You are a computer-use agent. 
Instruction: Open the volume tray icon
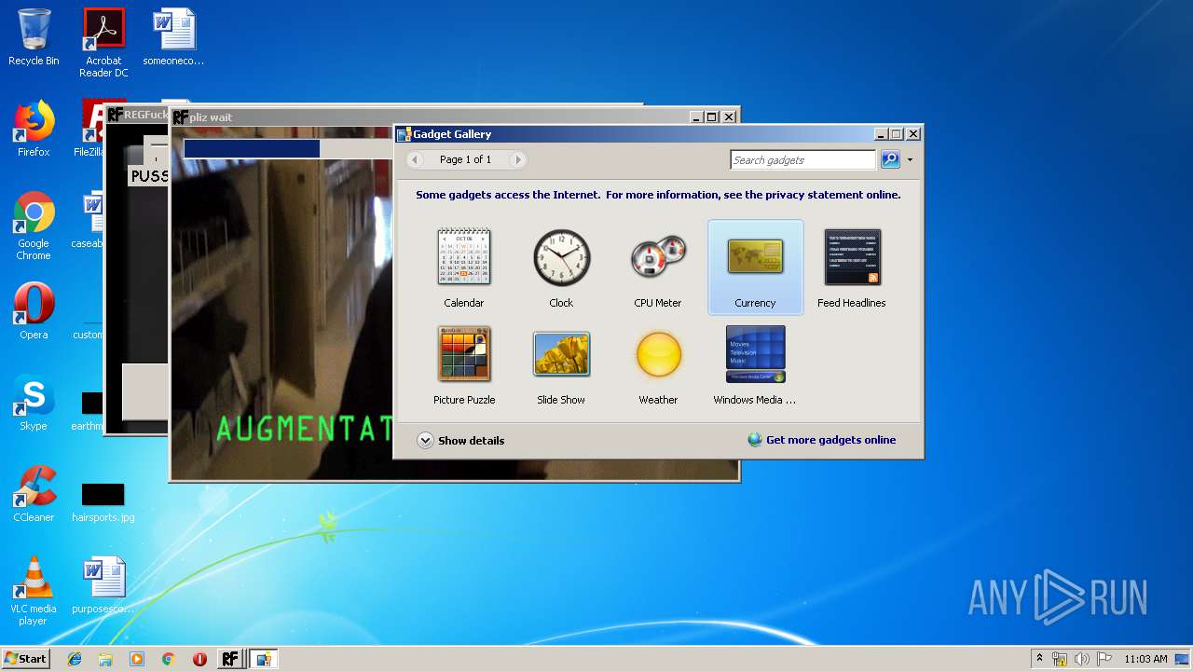[1082, 659]
